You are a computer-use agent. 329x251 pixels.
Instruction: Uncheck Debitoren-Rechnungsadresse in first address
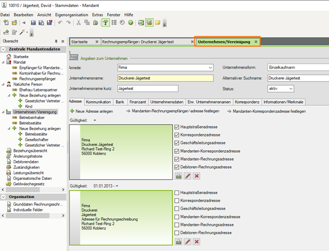pyautogui.click(x=177, y=167)
